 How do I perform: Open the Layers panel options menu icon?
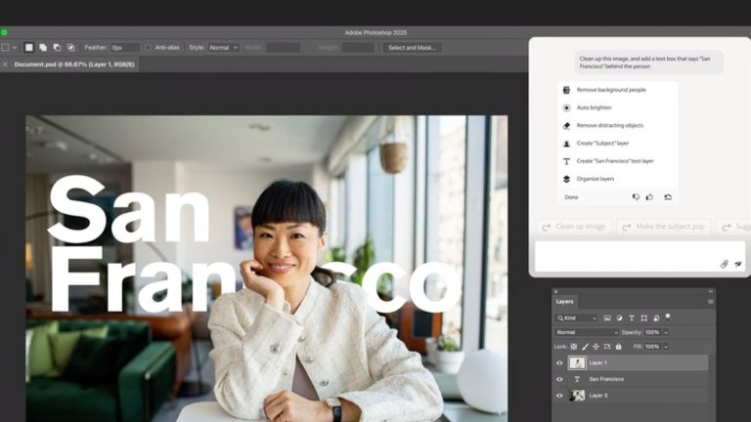pos(710,302)
